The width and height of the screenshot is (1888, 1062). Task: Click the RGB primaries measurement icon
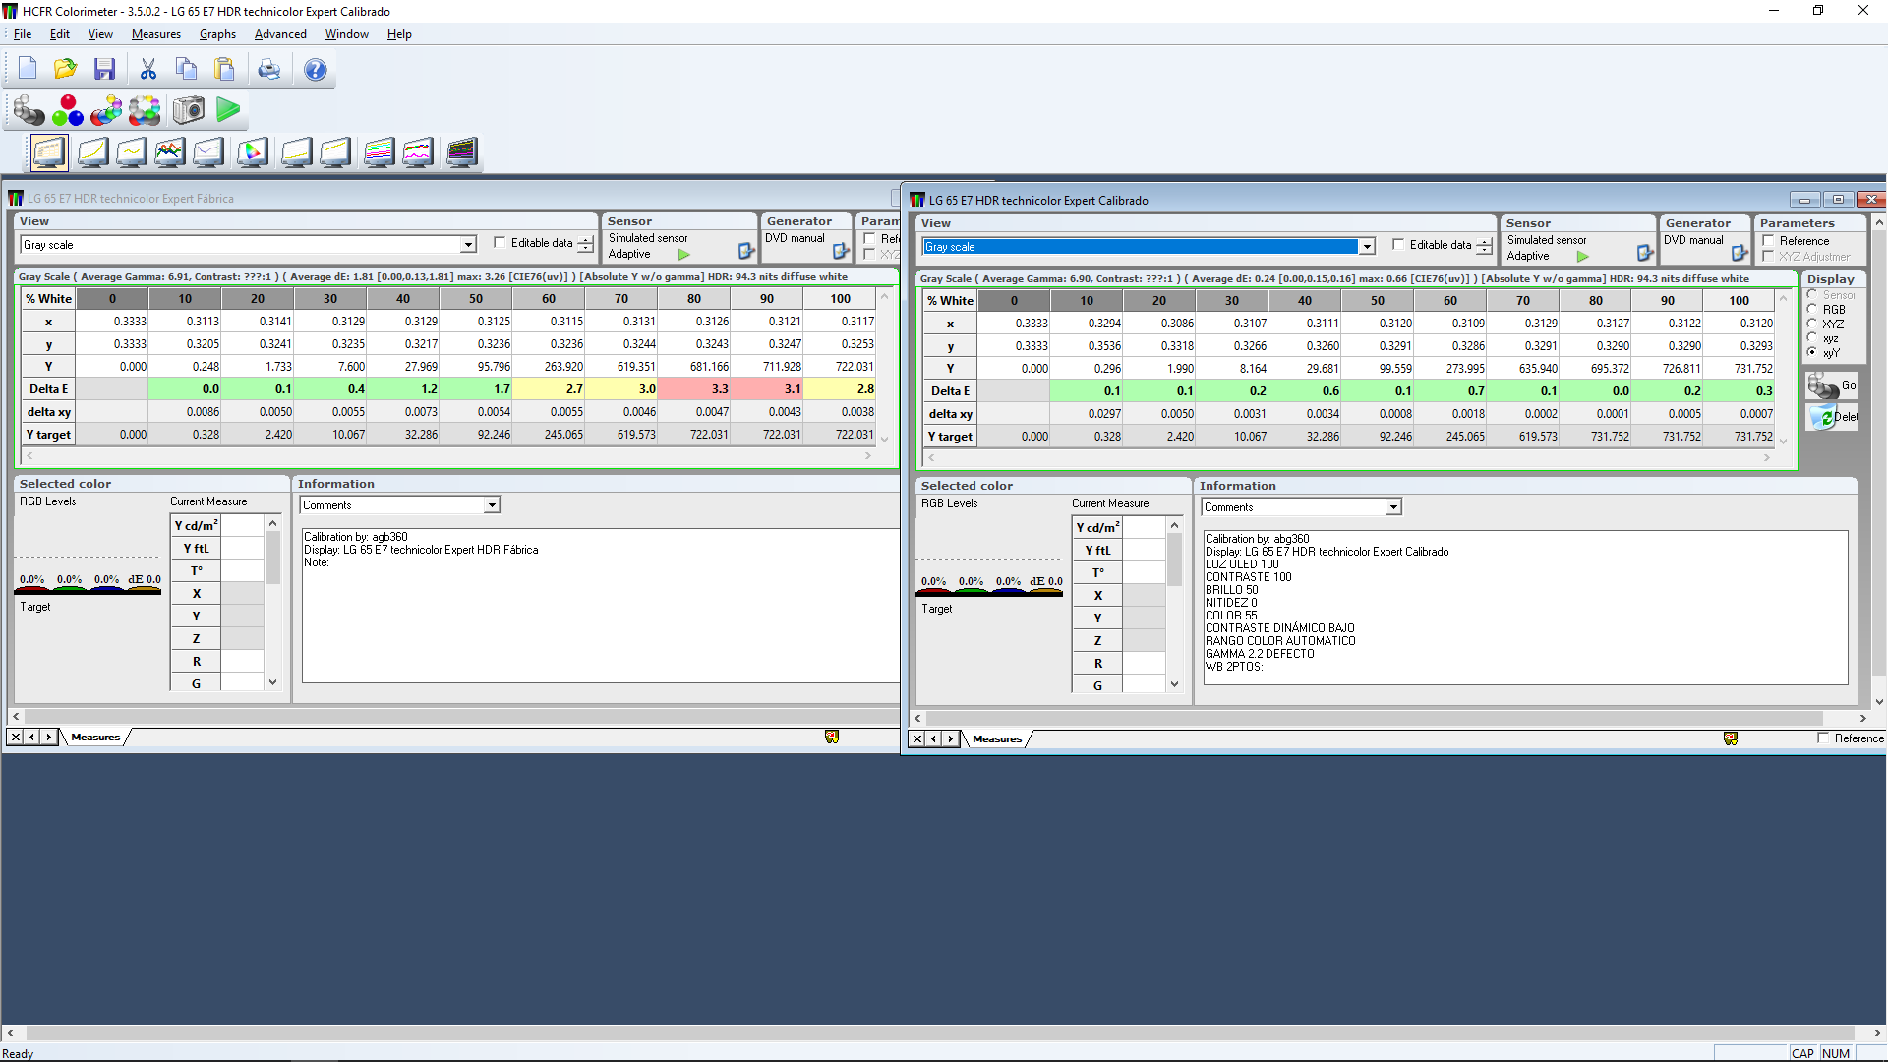click(x=68, y=110)
